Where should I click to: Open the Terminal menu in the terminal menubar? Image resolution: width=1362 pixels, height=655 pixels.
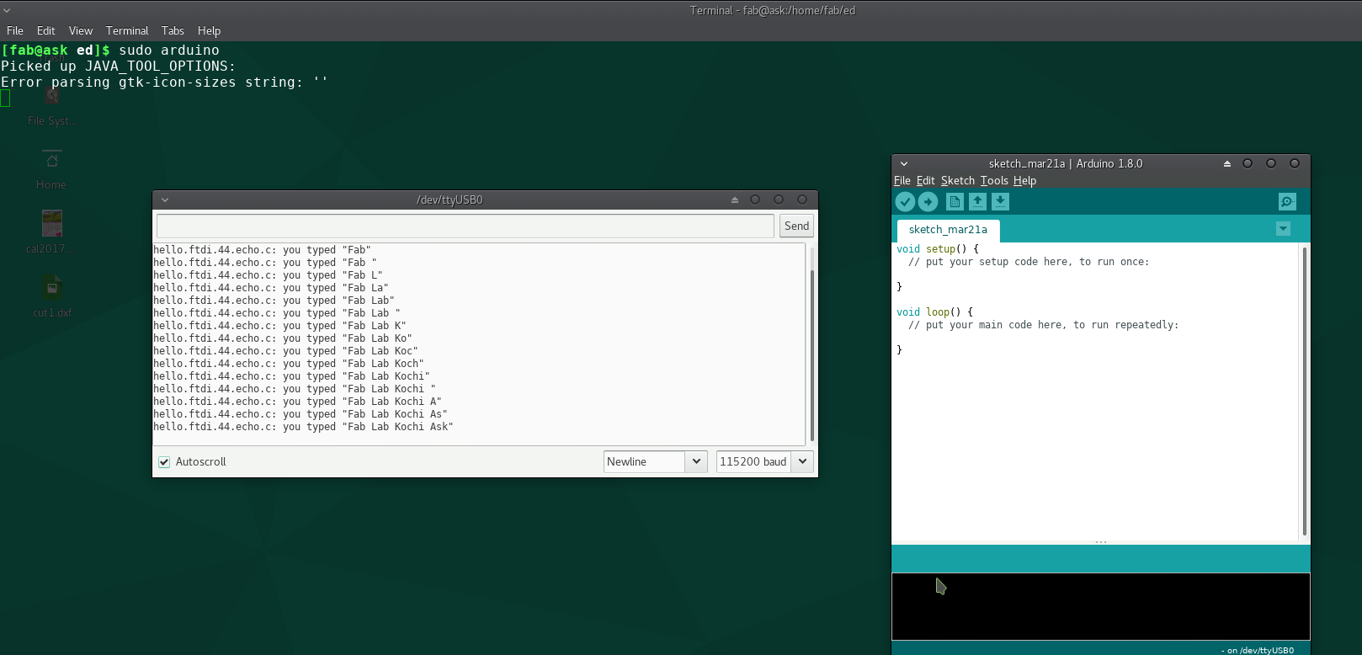point(127,31)
